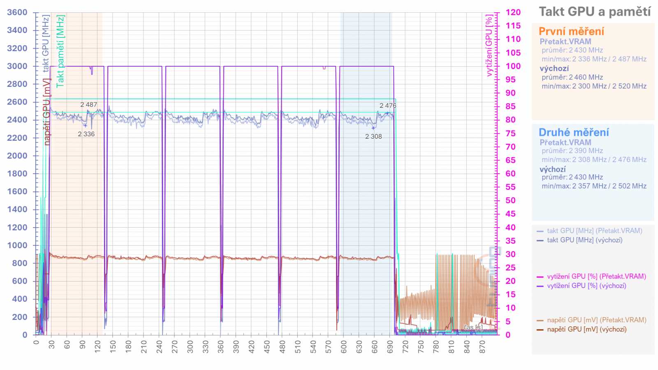
Task: Click the 'Takt pamětí [MHz]' axis title
Action: [60, 51]
